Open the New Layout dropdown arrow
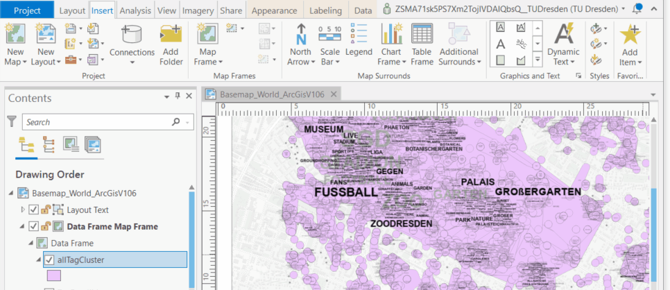670x290 pixels. point(58,62)
